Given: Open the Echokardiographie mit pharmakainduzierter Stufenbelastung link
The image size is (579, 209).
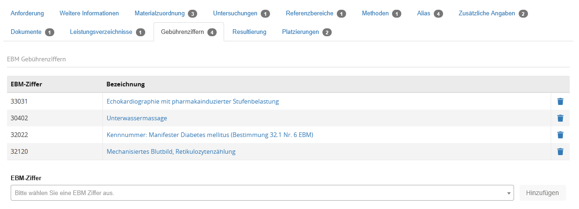Looking at the screenshot, I should (x=193, y=101).
